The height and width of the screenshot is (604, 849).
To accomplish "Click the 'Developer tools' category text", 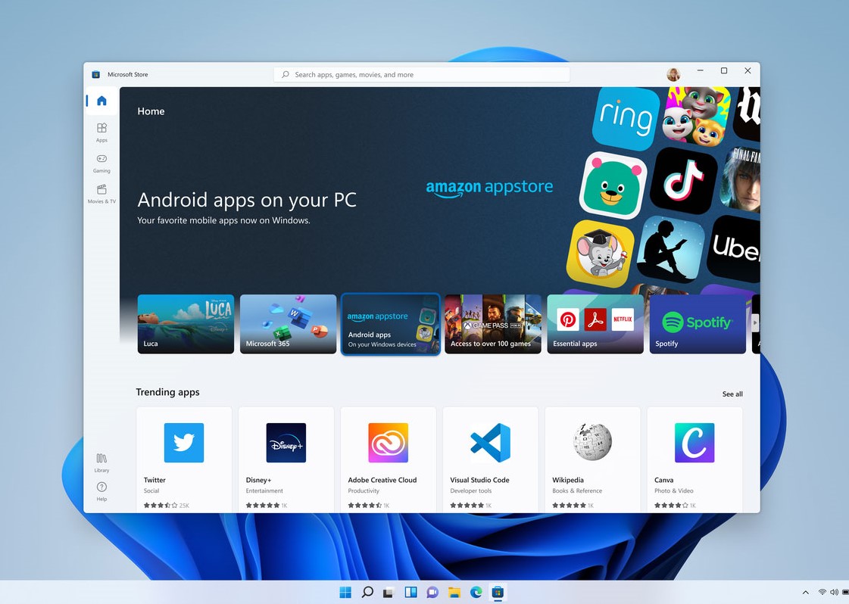I will click(470, 491).
